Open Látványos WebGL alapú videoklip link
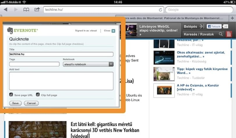236x138 pixels. pyautogui.click(x=158, y=30)
